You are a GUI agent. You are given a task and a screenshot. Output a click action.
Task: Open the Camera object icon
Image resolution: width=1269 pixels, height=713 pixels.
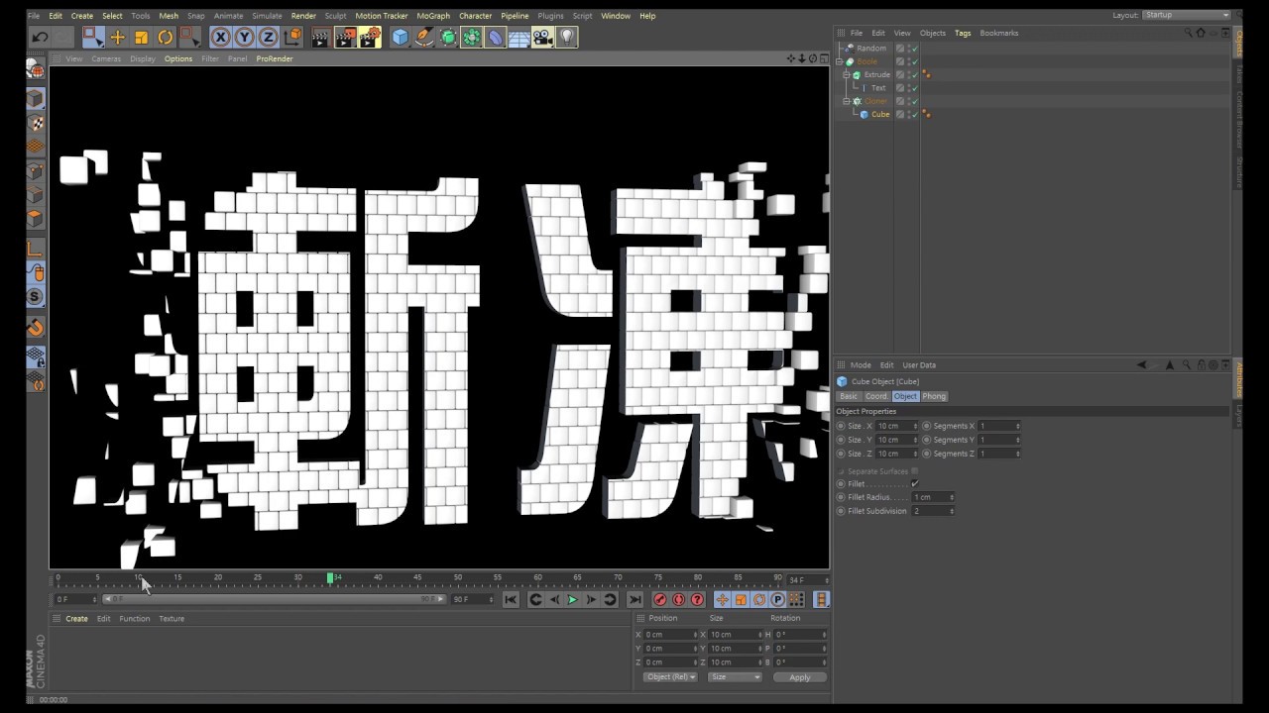pos(542,38)
